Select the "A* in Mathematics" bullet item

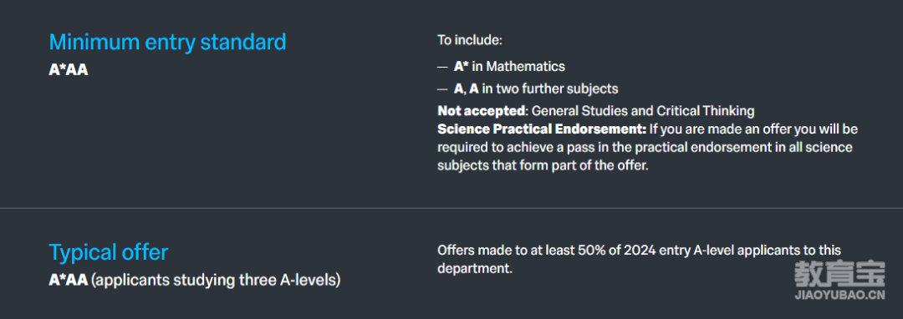(509, 67)
